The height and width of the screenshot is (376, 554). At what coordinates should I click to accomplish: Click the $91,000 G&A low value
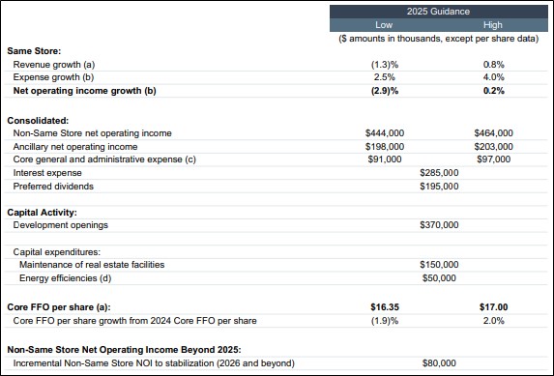[385, 159]
